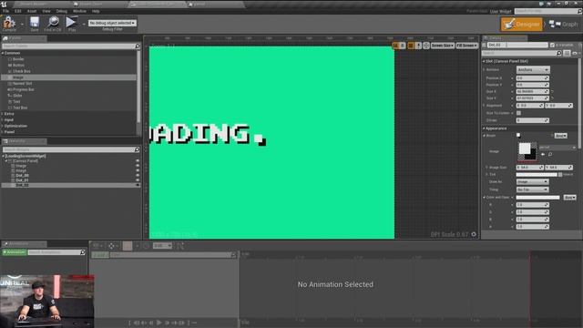Toggle visibility of first Image in Hierarchy
The width and height of the screenshot is (583, 328).
pos(138,166)
